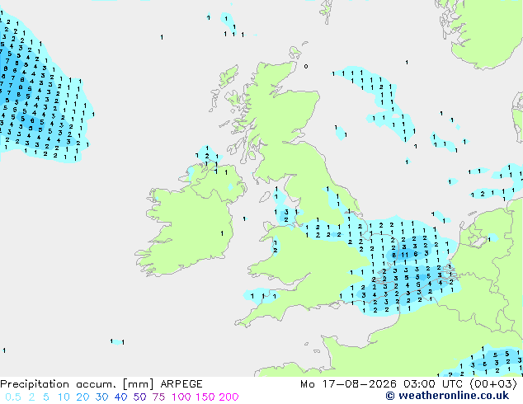Screen dimensions: 523x404
Task: Click the 'Mo 17-08-2026' date text
Action: coord(349,384)
